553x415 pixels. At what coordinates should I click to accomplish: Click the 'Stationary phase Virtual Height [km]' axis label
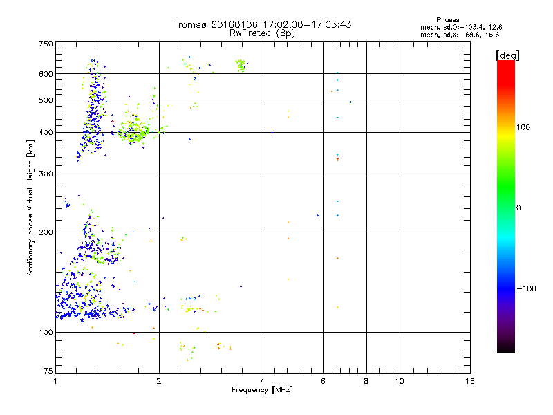tap(30, 208)
